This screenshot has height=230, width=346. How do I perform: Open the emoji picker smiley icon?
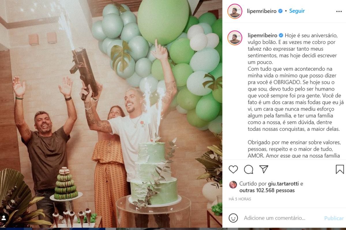tap(233, 218)
